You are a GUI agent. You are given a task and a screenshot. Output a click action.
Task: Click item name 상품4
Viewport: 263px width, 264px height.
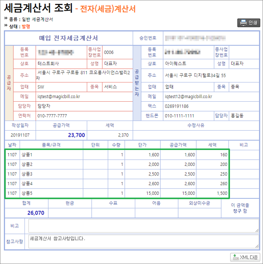tap(27, 184)
